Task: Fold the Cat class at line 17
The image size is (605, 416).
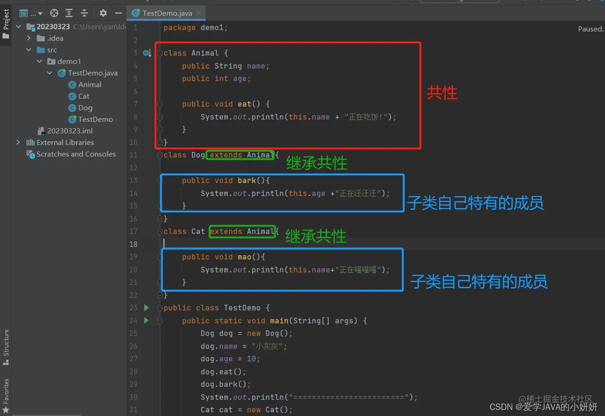Action: [x=160, y=232]
